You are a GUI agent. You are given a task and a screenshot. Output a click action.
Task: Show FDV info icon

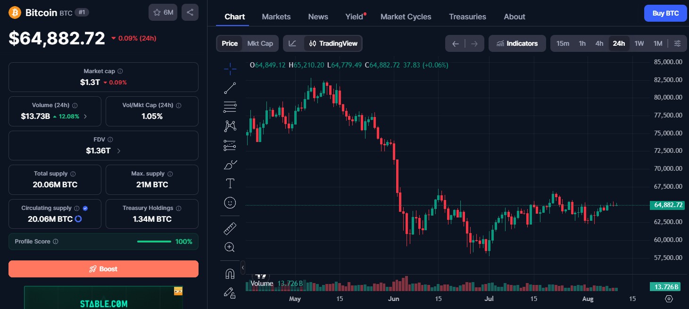tap(110, 140)
